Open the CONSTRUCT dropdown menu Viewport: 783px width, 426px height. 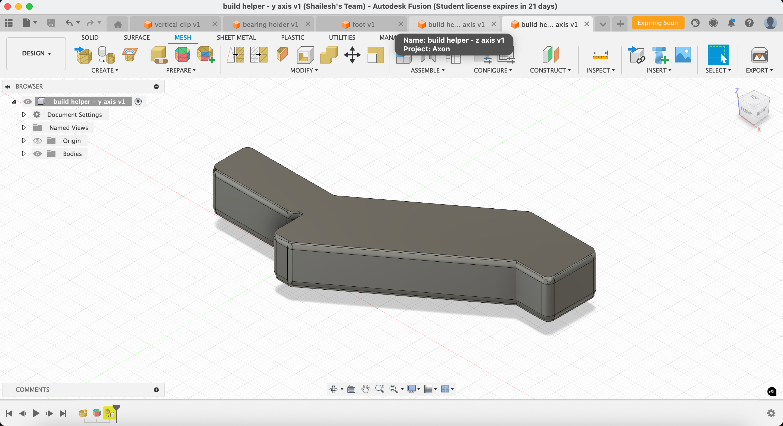[550, 70]
